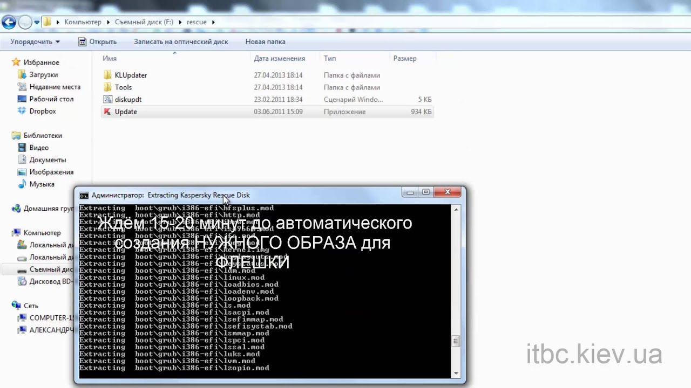Screen dimensions: 691x388
Task: Sort by the Дата изменения column
Action: [280, 58]
